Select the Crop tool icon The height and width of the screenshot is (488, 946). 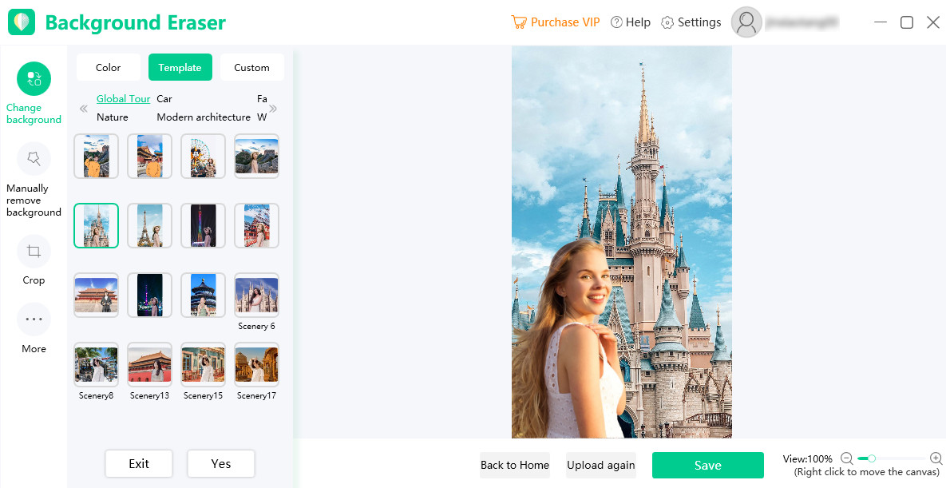pos(34,252)
